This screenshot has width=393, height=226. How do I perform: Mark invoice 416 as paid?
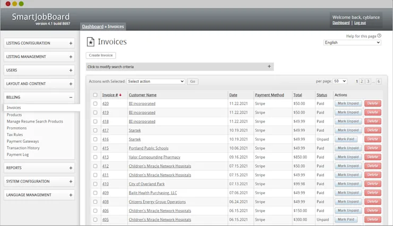pyautogui.click(x=346, y=139)
